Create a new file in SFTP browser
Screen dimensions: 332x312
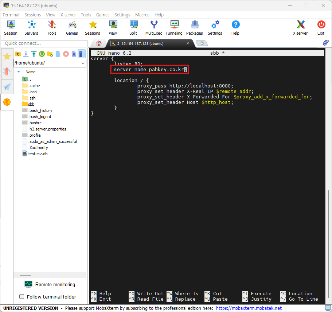58,54
